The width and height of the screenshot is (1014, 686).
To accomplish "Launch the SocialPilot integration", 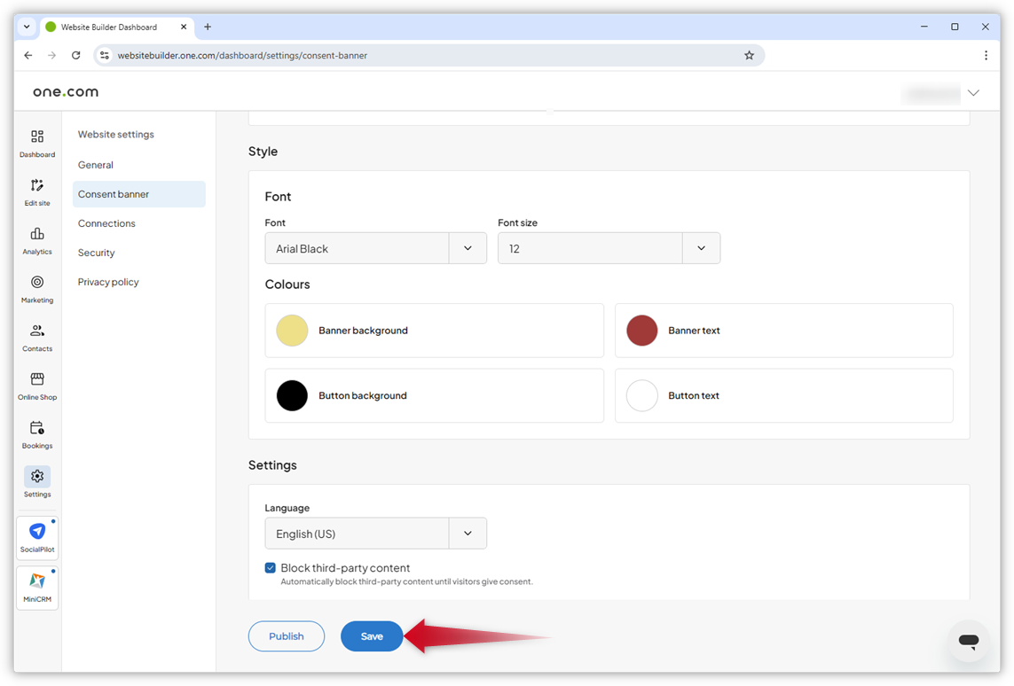I will click(36, 534).
